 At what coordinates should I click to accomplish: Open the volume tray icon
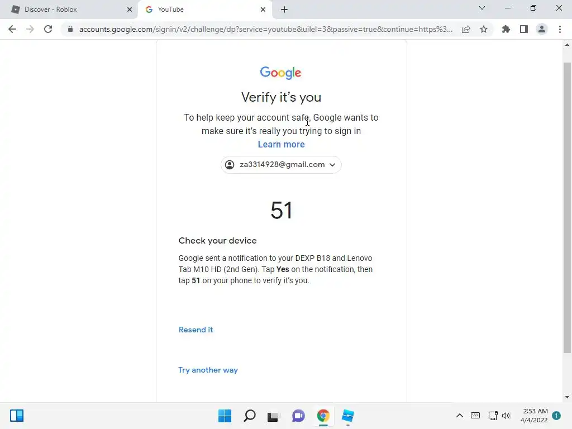[x=506, y=416]
